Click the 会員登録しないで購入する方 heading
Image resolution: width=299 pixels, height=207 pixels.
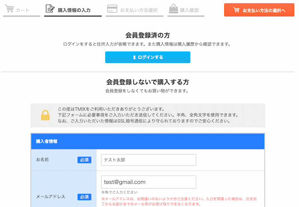pos(148,82)
